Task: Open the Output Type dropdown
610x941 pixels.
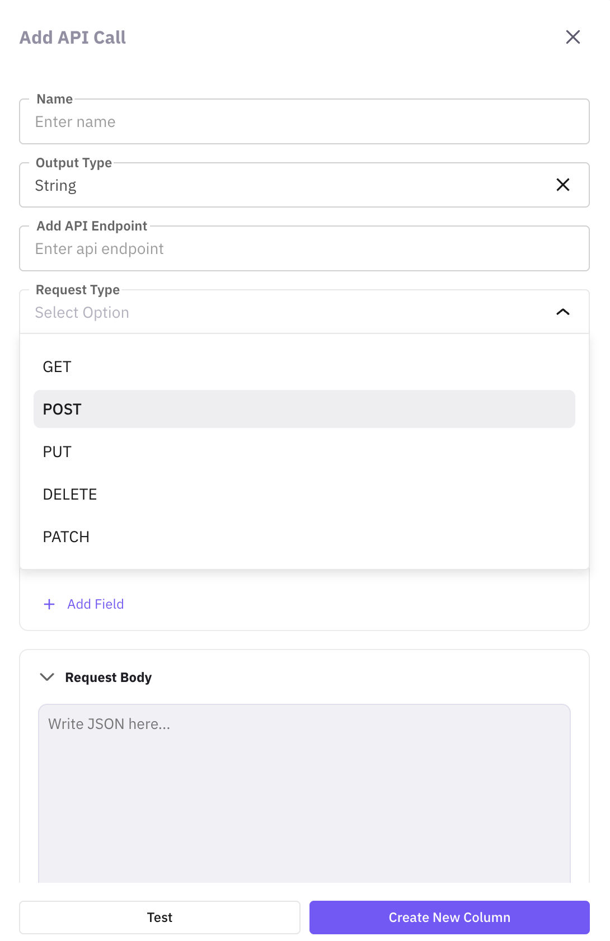Action: click(x=280, y=185)
